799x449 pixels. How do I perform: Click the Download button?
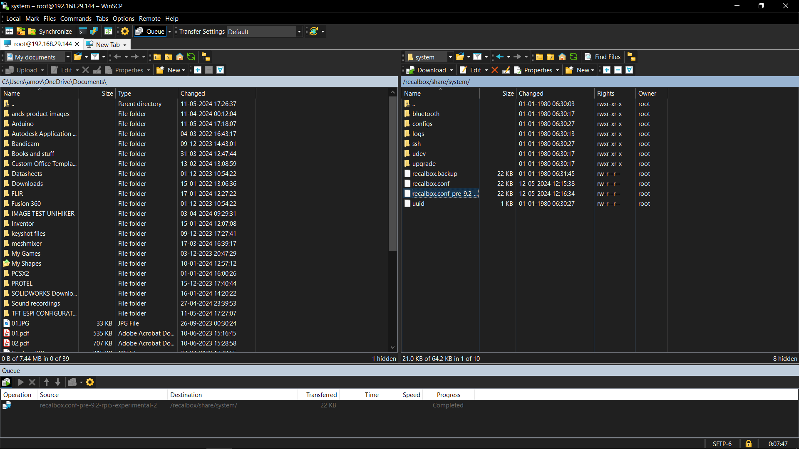click(426, 70)
